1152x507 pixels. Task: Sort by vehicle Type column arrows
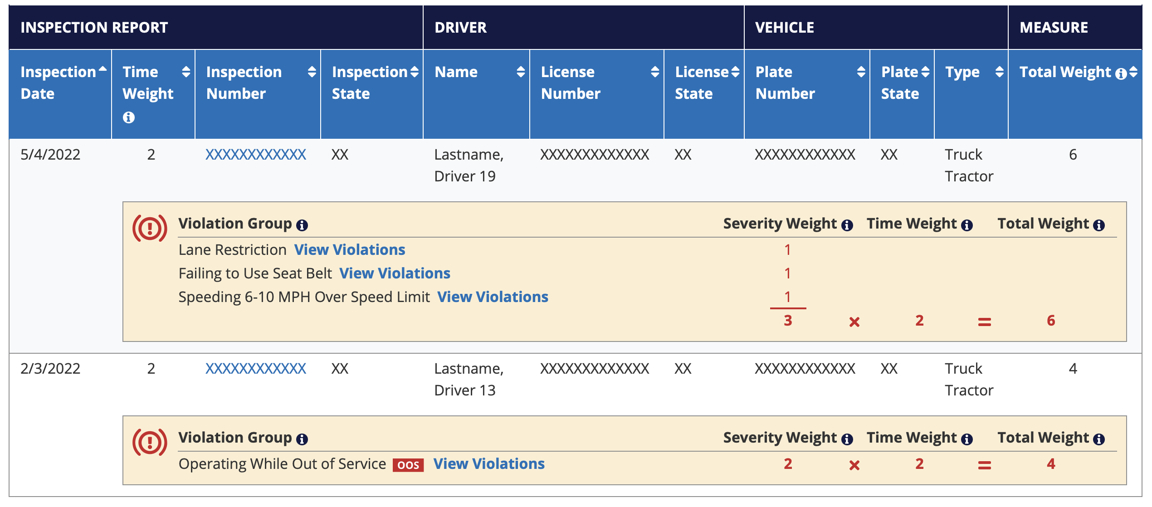[999, 72]
